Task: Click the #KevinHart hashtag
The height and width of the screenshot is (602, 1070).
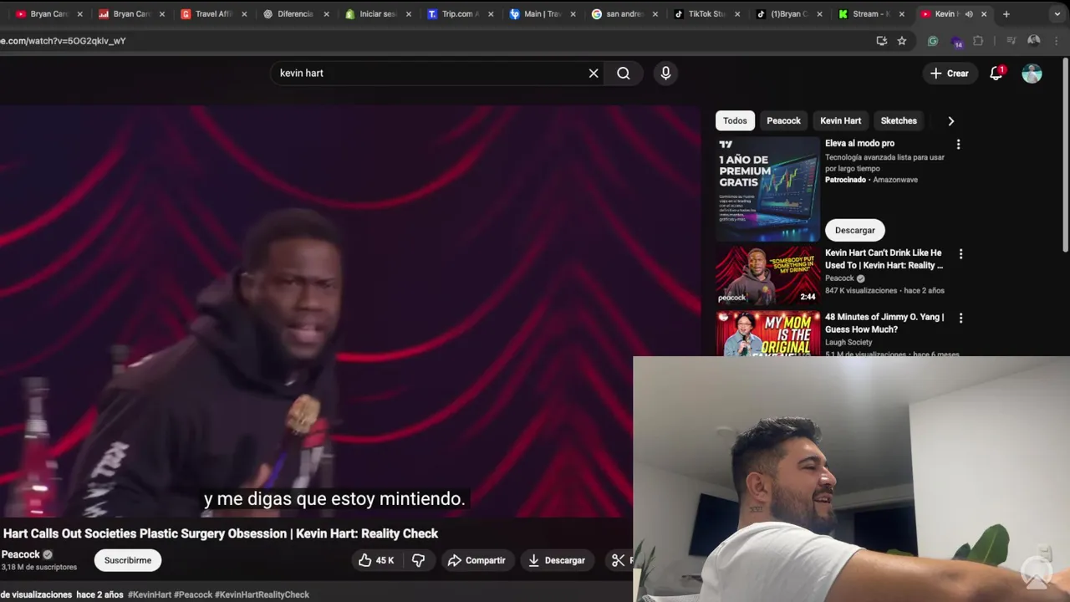Action: coord(150,594)
